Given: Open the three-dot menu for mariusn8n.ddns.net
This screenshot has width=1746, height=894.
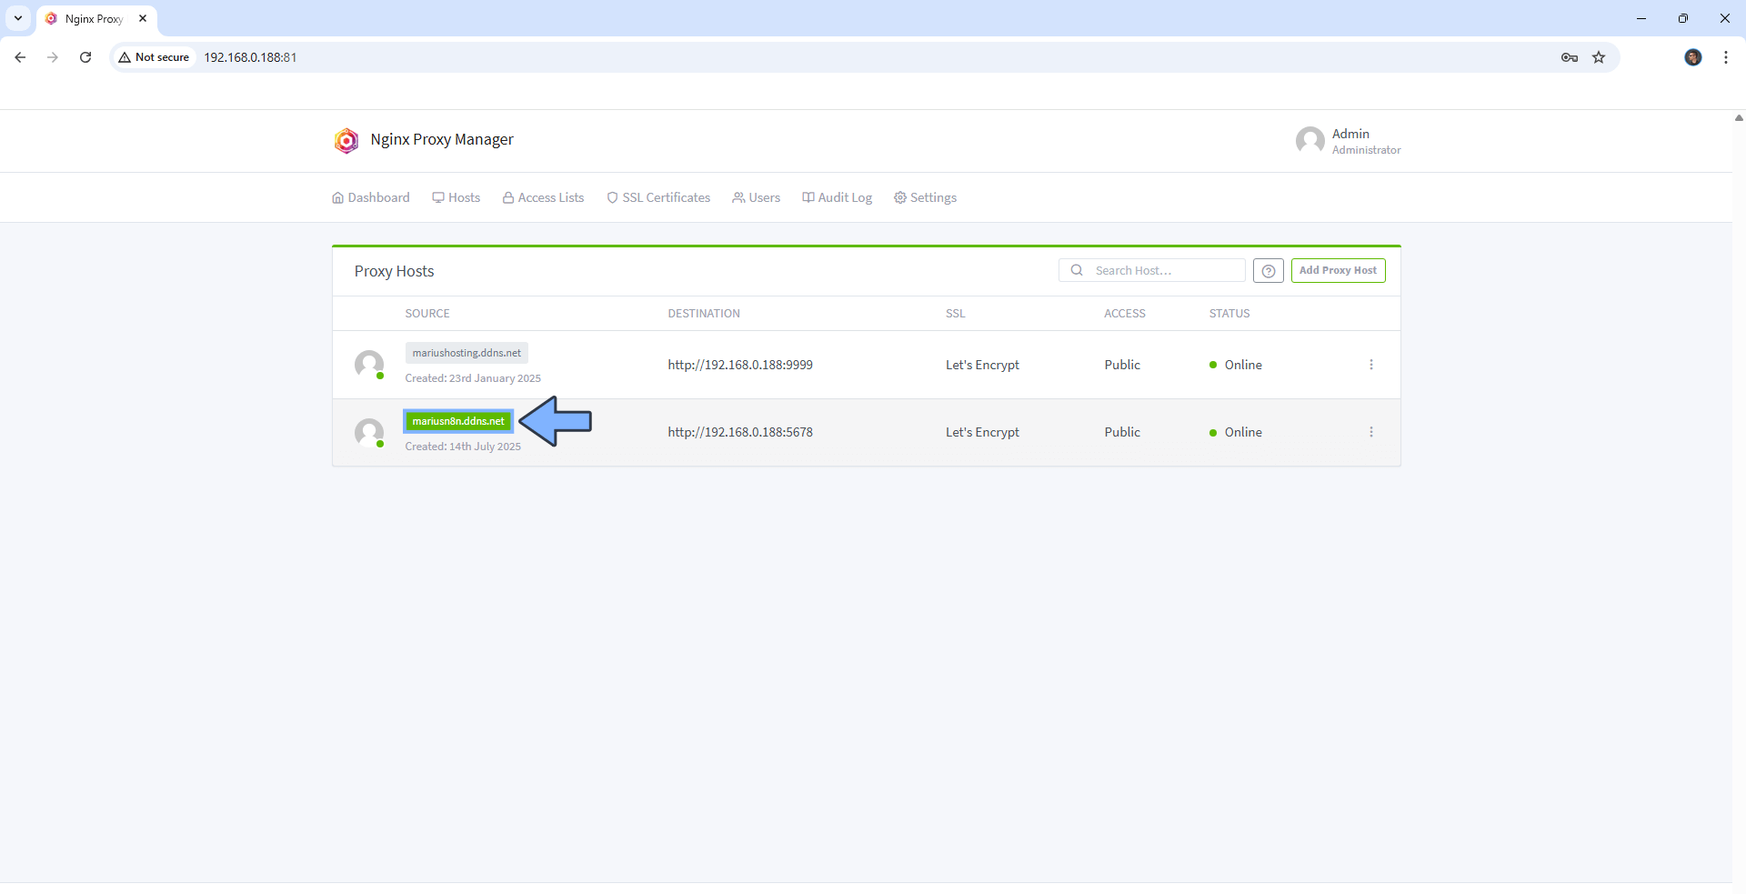Looking at the screenshot, I should click(1370, 433).
